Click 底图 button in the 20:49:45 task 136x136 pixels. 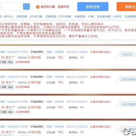point(4,87)
